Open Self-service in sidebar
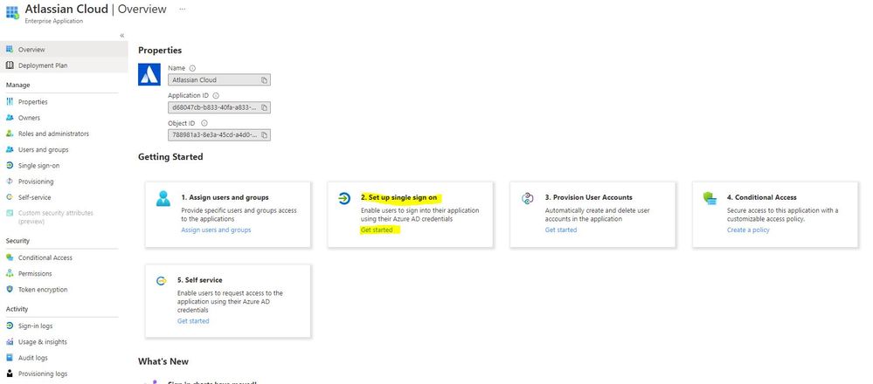873x384 pixels. point(35,197)
